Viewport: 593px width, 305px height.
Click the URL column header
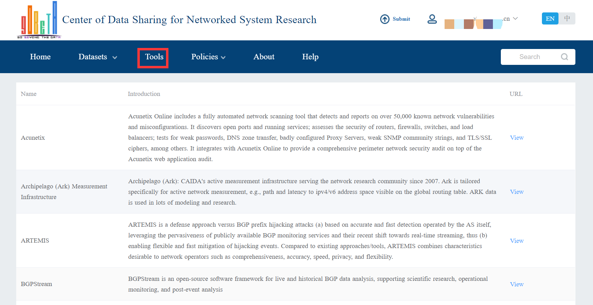pos(516,94)
